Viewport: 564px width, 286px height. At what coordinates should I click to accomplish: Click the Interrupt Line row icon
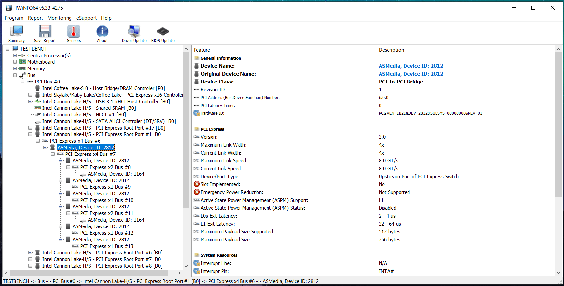197,263
